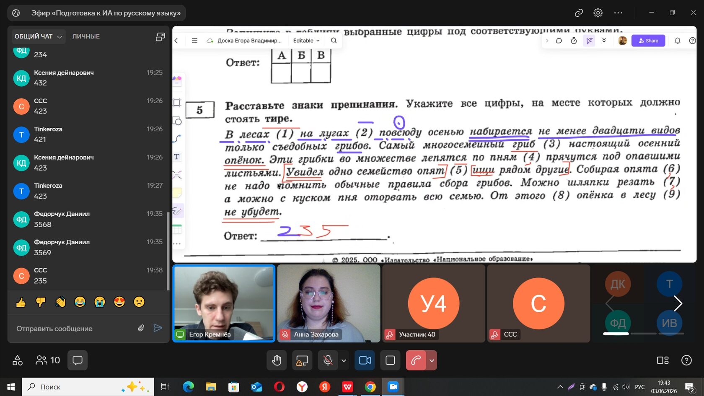Click the purple Share button
The image size is (704, 396).
pyautogui.click(x=648, y=41)
